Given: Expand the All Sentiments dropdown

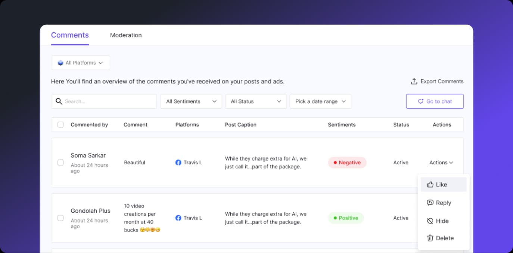Looking at the screenshot, I should click(191, 101).
